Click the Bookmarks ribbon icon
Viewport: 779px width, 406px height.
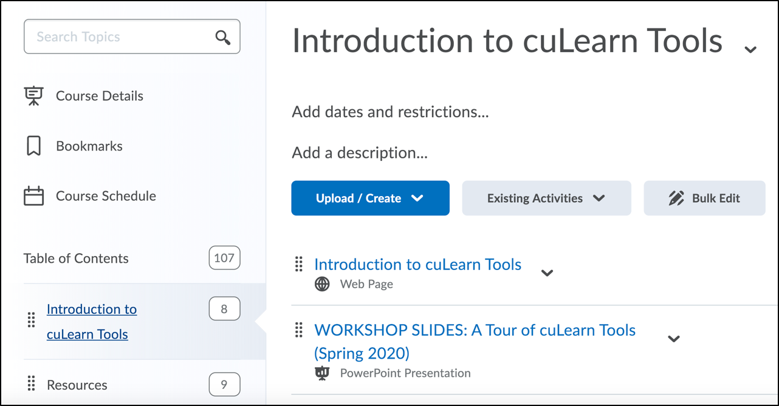[x=33, y=146]
